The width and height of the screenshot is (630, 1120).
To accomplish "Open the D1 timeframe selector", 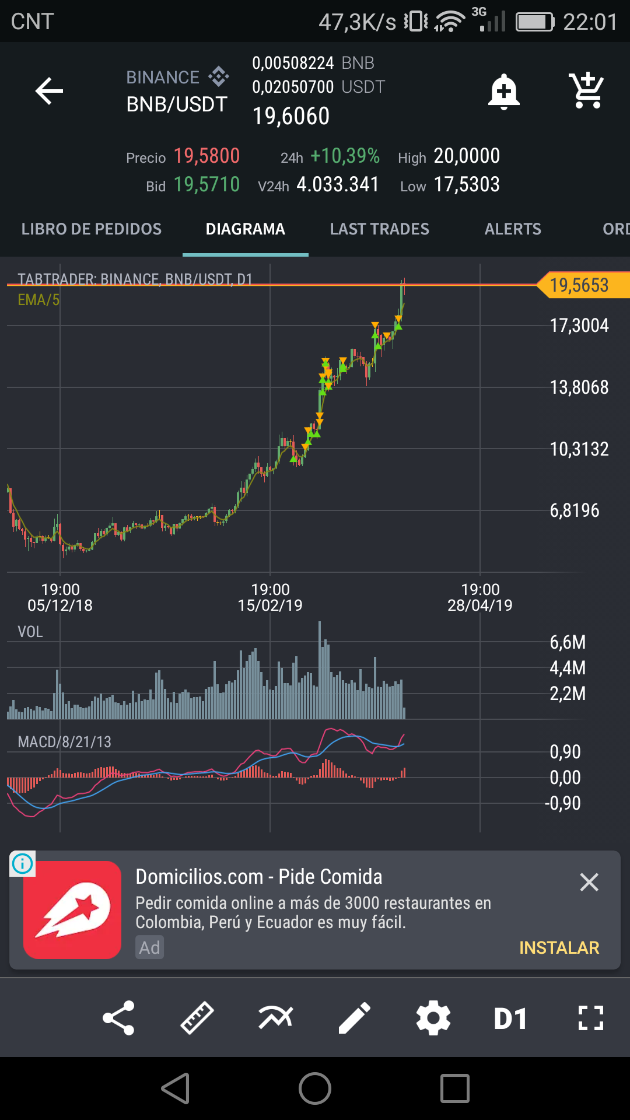I will tap(511, 1019).
